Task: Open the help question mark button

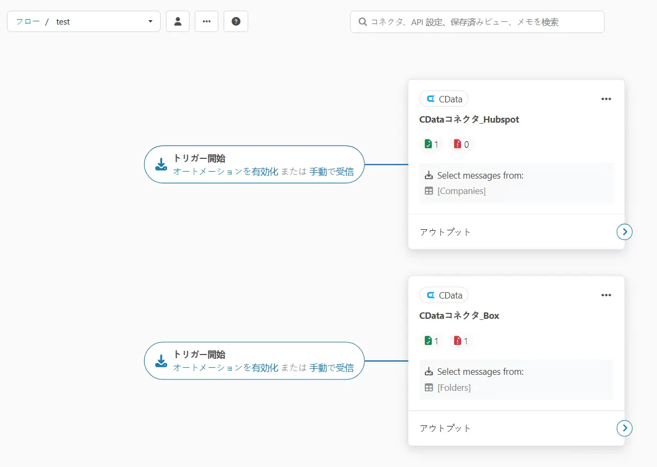Action: pyautogui.click(x=236, y=21)
